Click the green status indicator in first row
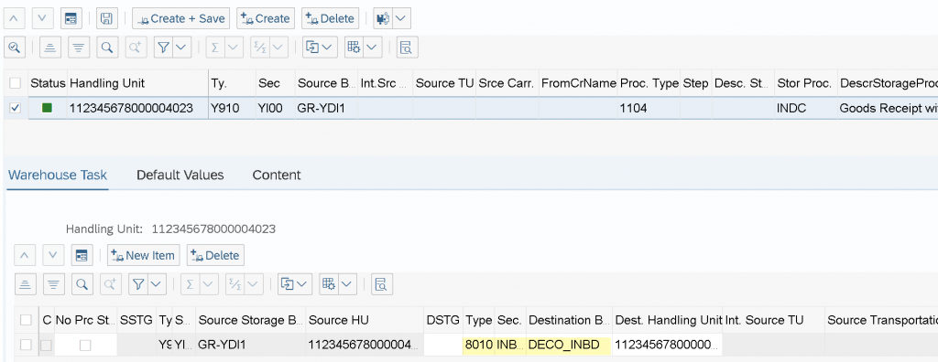 pos(47,108)
